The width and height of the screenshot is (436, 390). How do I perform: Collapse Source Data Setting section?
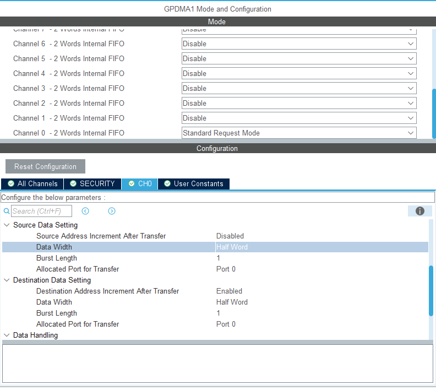click(x=7, y=225)
